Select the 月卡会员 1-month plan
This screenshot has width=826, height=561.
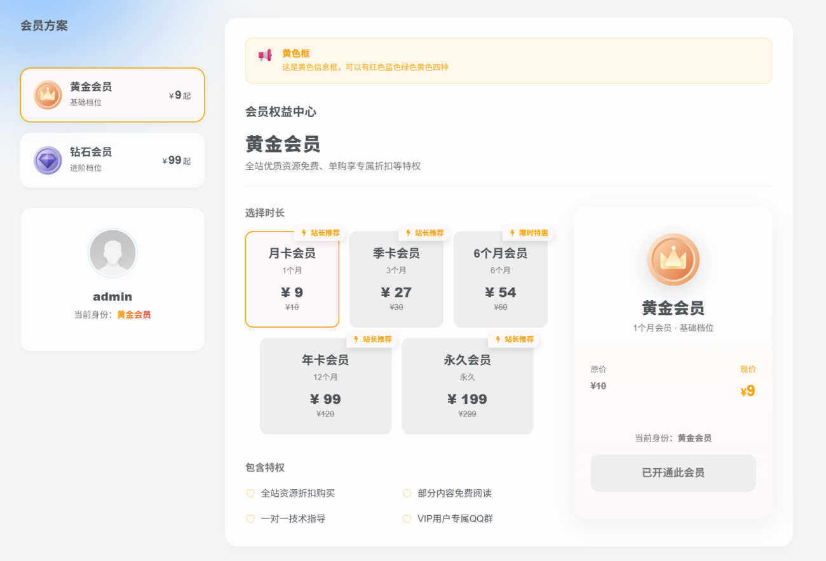tap(292, 280)
